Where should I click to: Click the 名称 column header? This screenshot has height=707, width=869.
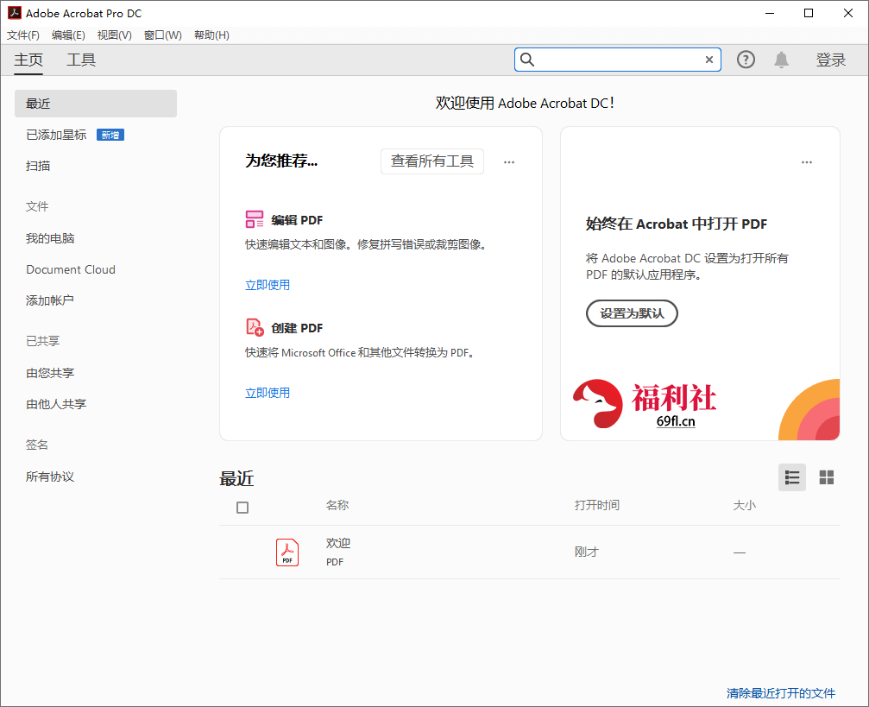click(x=337, y=505)
